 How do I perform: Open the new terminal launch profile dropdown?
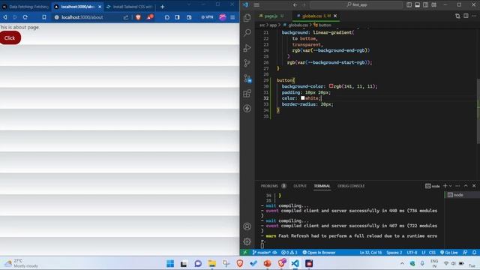[450, 186]
